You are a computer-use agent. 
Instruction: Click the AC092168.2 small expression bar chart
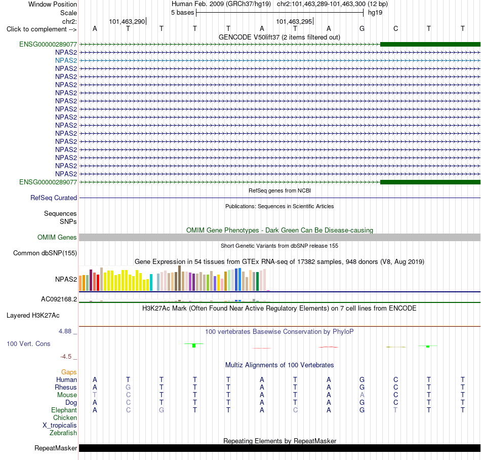pos(174,300)
